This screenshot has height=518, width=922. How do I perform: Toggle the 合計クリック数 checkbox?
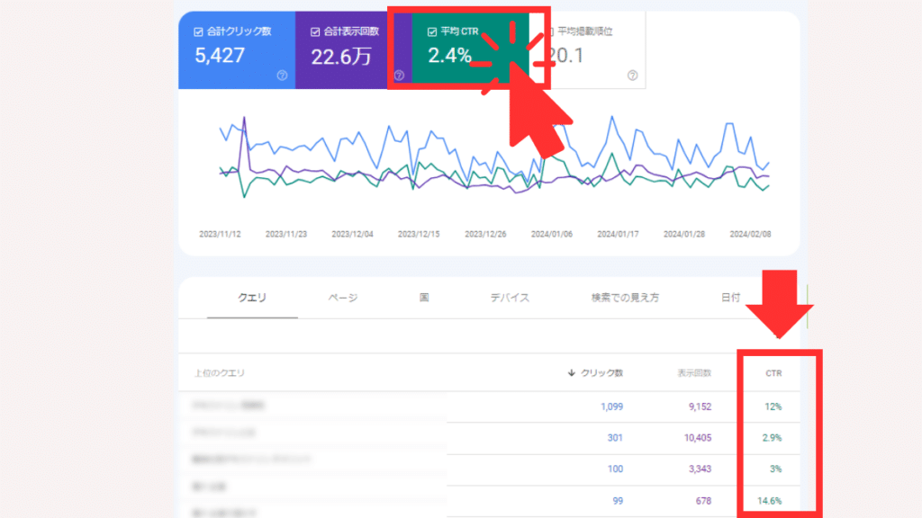click(198, 31)
